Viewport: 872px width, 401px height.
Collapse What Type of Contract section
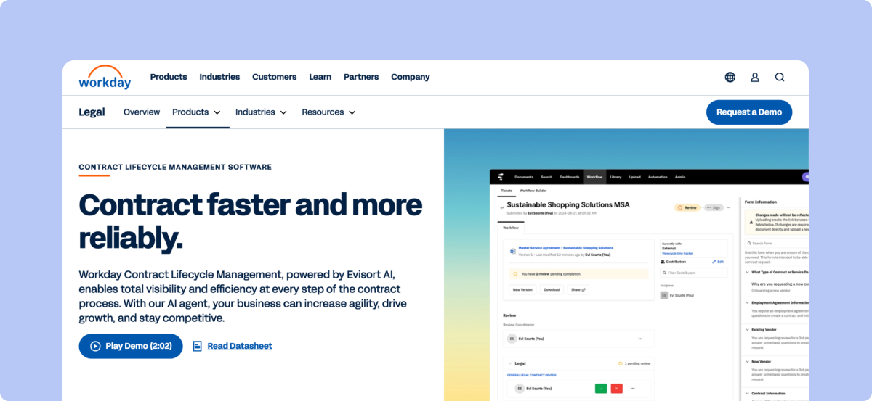747,272
